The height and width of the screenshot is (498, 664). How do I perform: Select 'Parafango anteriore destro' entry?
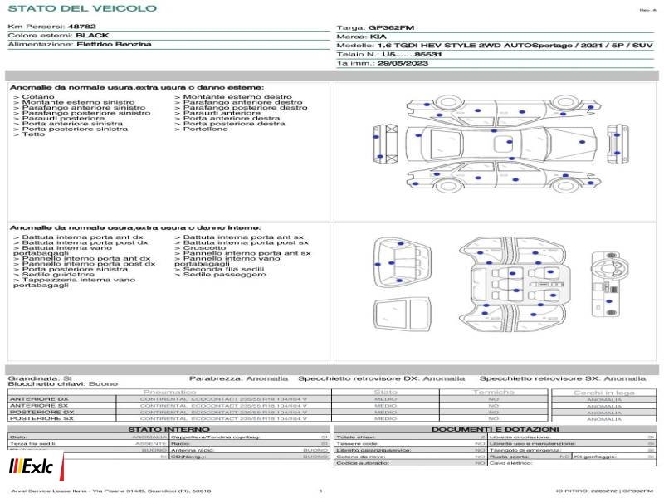click(x=238, y=102)
